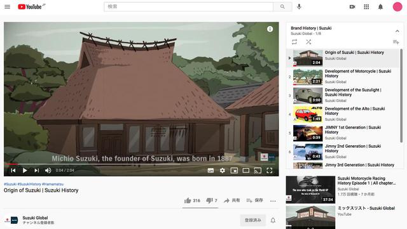The width and height of the screenshot is (407, 229).
Task: Start voice search with microphone icon
Action: pyautogui.click(x=299, y=7)
